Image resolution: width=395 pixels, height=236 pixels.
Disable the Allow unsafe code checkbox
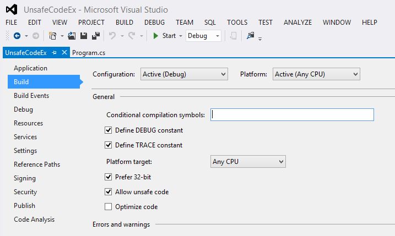tap(109, 192)
